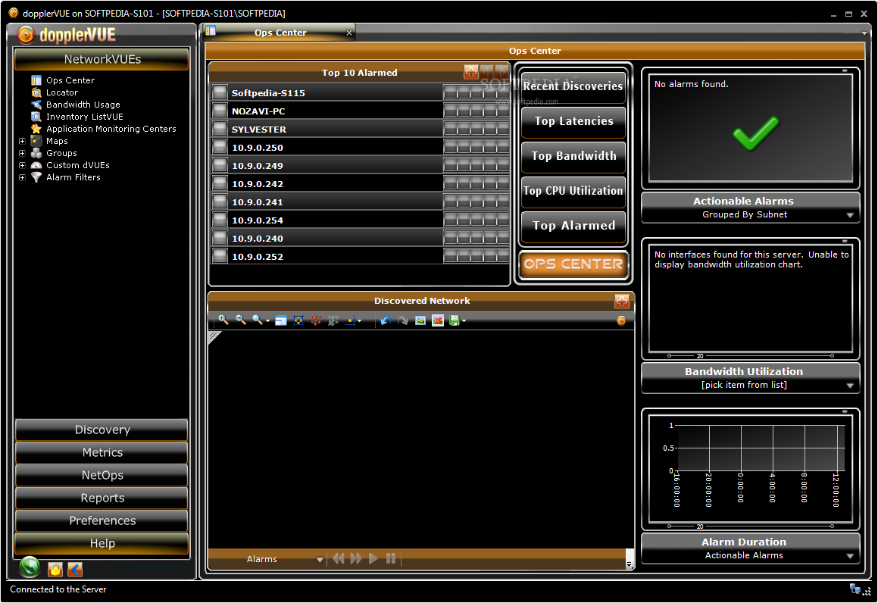
Task: Click the play playback control
Action: pyautogui.click(x=373, y=559)
